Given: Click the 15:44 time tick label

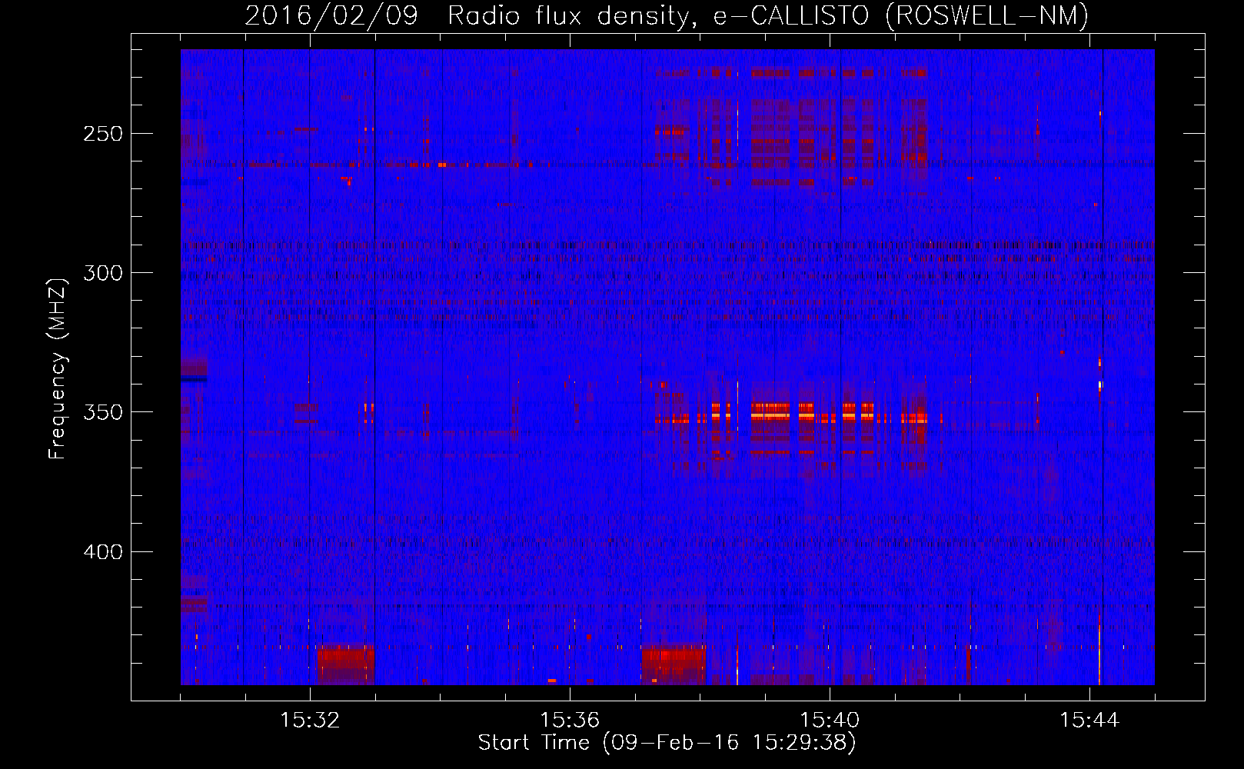Looking at the screenshot, I should pyautogui.click(x=1089, y=721).
